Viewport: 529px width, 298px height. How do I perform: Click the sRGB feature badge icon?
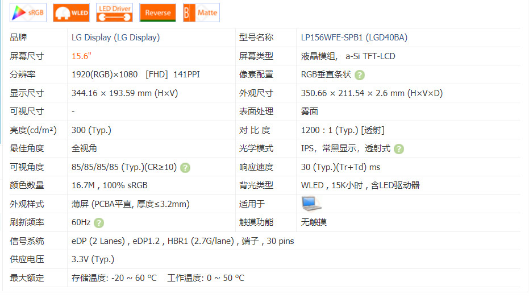(x=28, y=13)
